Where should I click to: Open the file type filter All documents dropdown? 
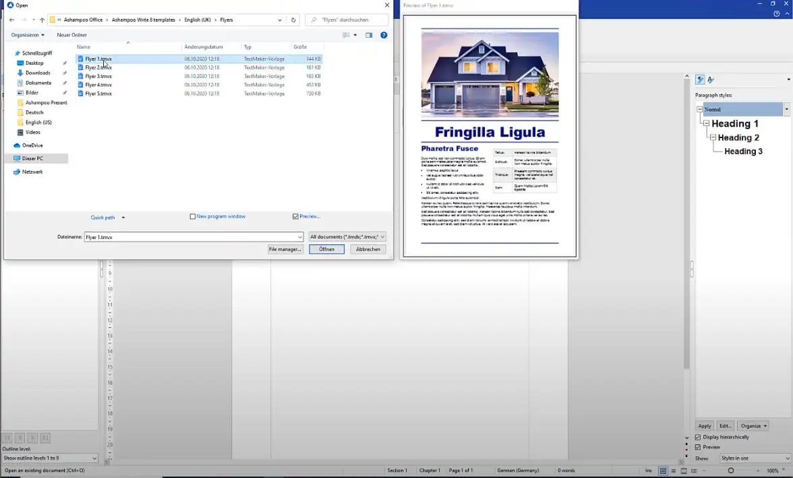pos(347,237)
